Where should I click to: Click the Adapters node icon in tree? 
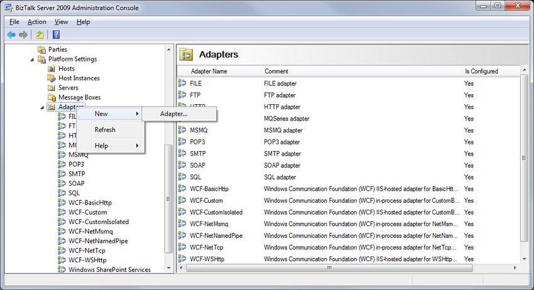point(52,107)
